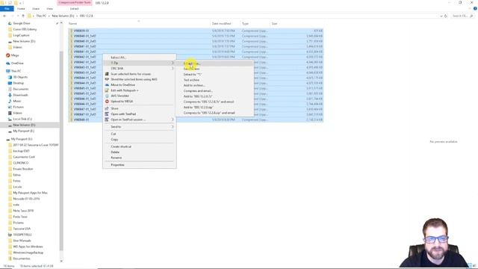The image size is (478, 269).
Task: Click the Edit with Notepad++ icon
Action: [x=107, y=90]
